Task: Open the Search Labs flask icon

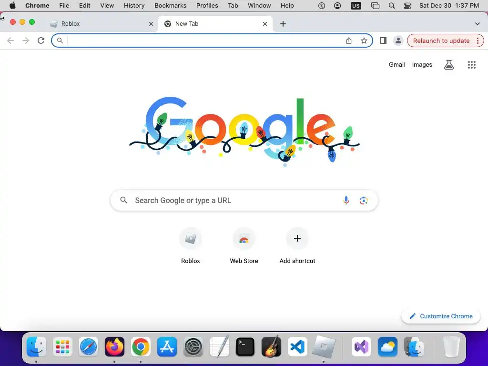Action: (x=448, y=65)
